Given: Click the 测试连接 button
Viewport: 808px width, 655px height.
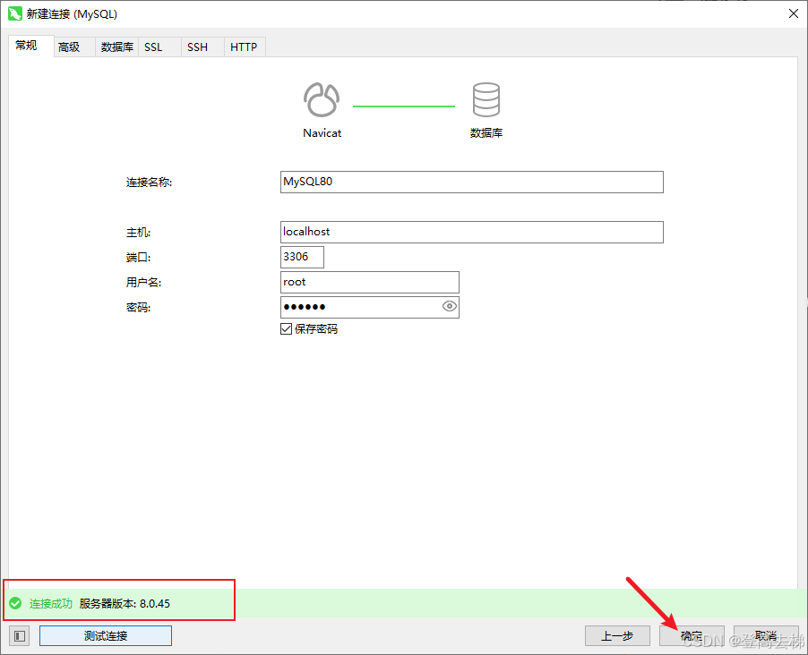Looking at the screenshot, I should pyautogui.click(x=106, y=636).
